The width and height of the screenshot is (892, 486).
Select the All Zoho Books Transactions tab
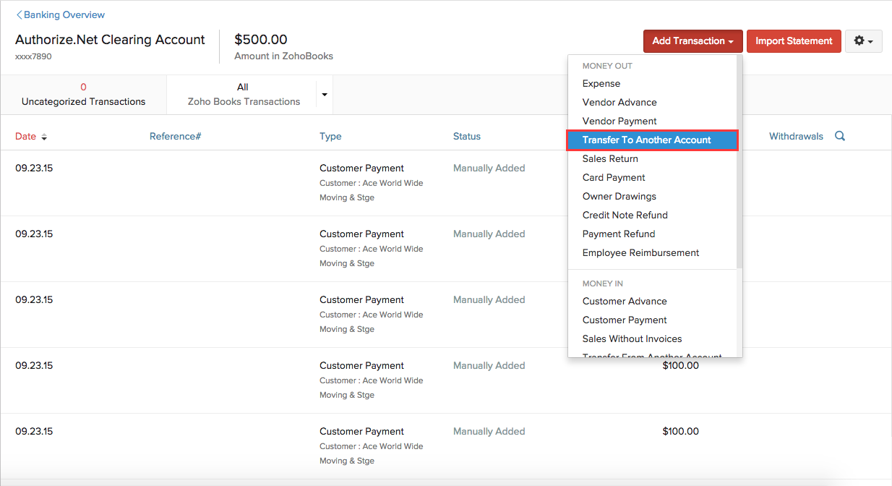(243, 95)
